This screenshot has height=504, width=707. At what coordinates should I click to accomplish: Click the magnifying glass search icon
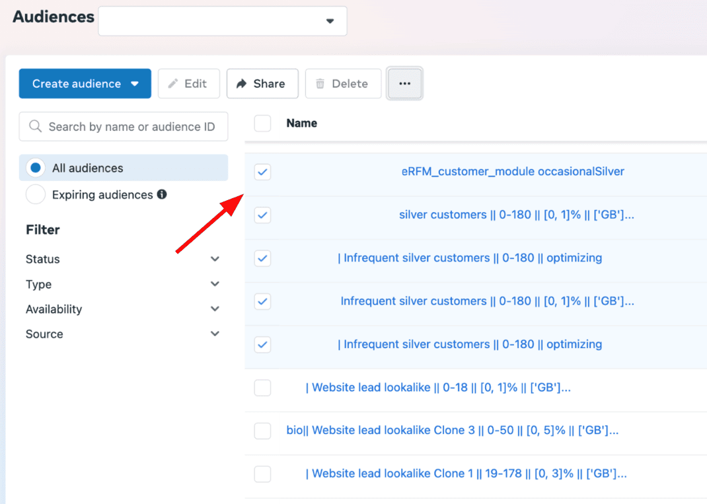pos(35,126)
